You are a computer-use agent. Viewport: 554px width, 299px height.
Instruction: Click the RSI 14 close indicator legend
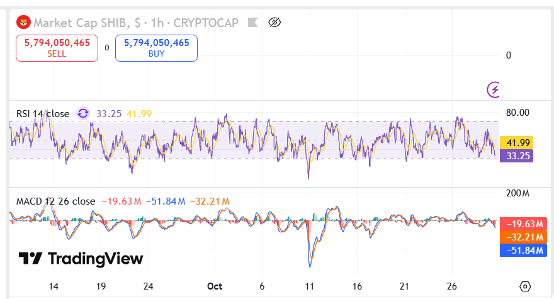pos(43,114)
